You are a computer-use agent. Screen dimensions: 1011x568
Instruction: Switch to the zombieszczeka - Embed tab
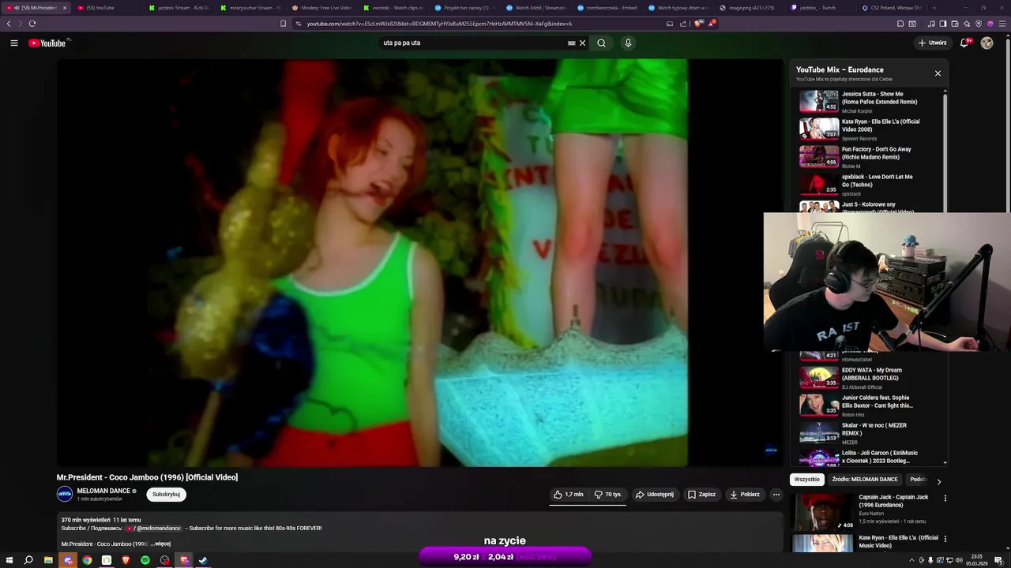coord(607,7)
